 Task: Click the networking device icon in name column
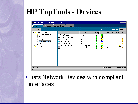click(x=59, y=46)
